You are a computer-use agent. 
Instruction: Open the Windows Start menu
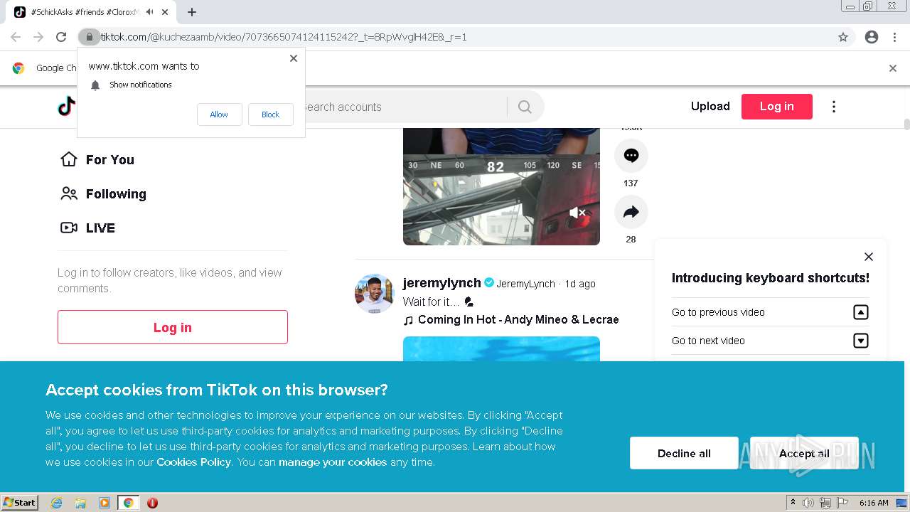[20, 503]
